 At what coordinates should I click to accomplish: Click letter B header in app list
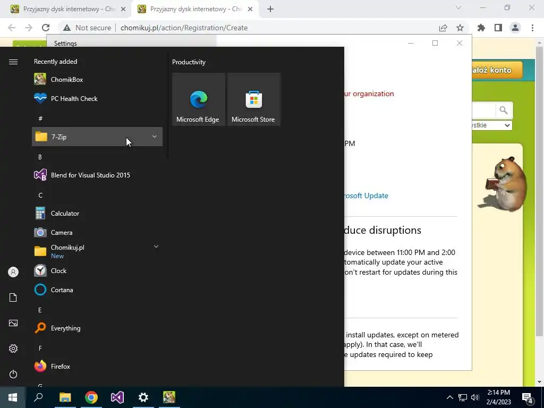coord(40,157)
